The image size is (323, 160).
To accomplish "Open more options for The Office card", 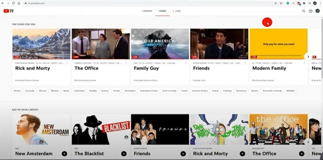I will pos(126,63).
